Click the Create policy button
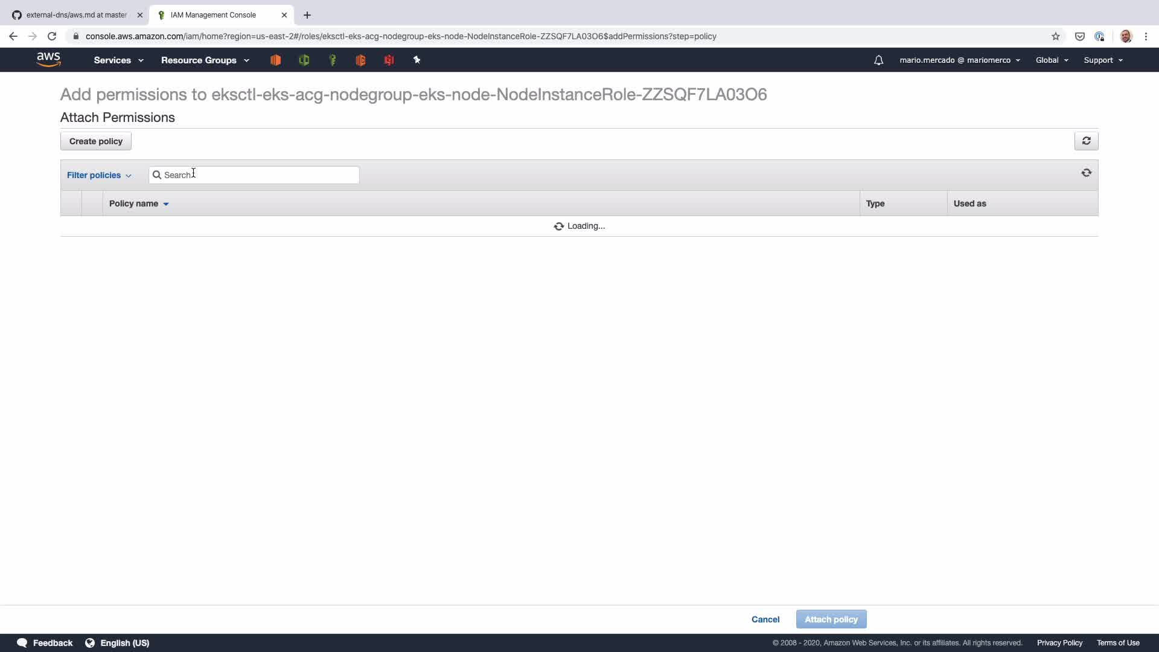This screenshot has width=1159, height=652. click(96, 141)
